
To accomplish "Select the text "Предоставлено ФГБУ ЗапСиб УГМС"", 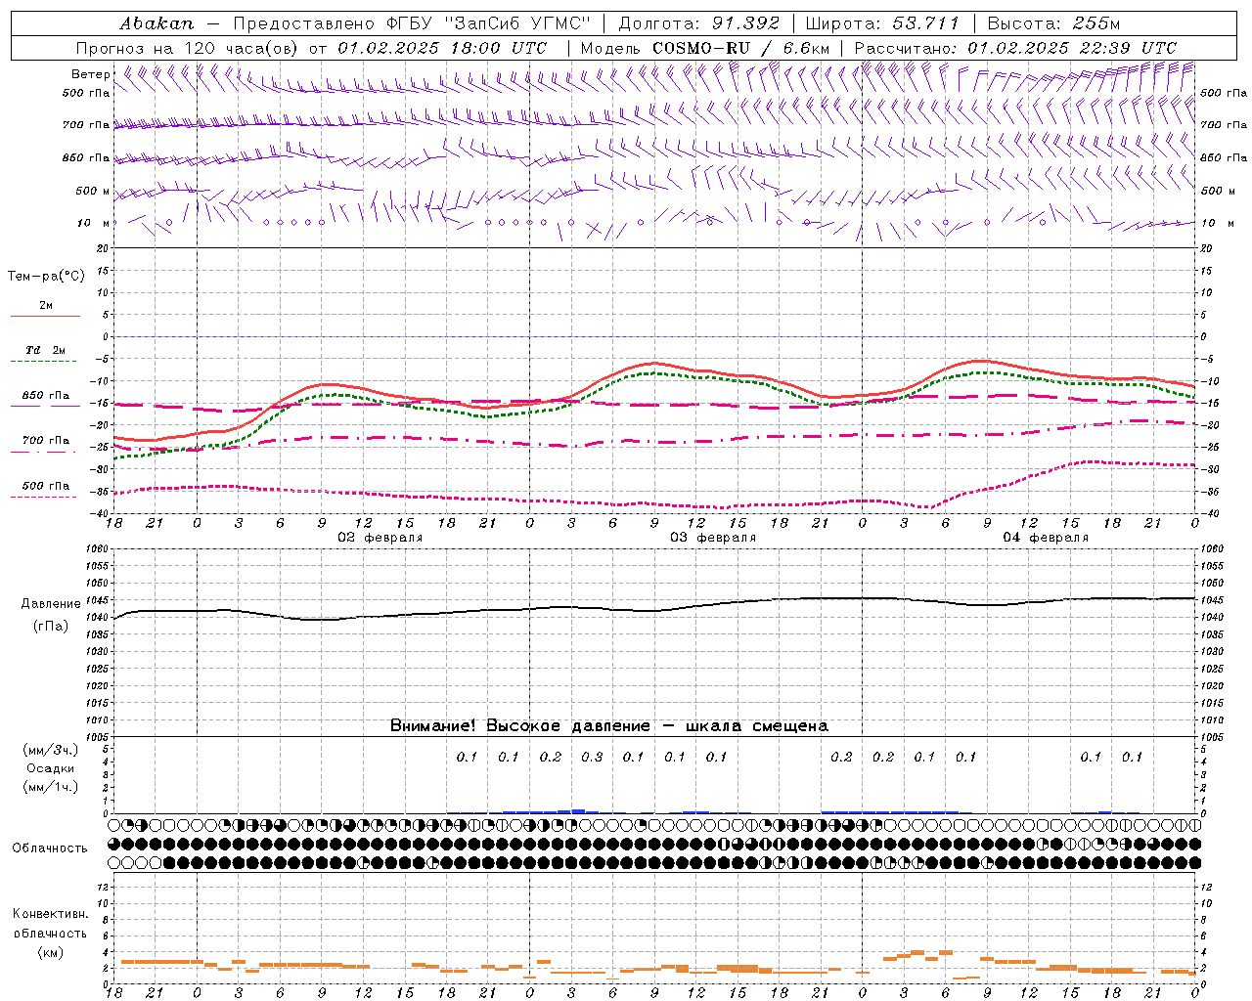I will tap(412, 22).
